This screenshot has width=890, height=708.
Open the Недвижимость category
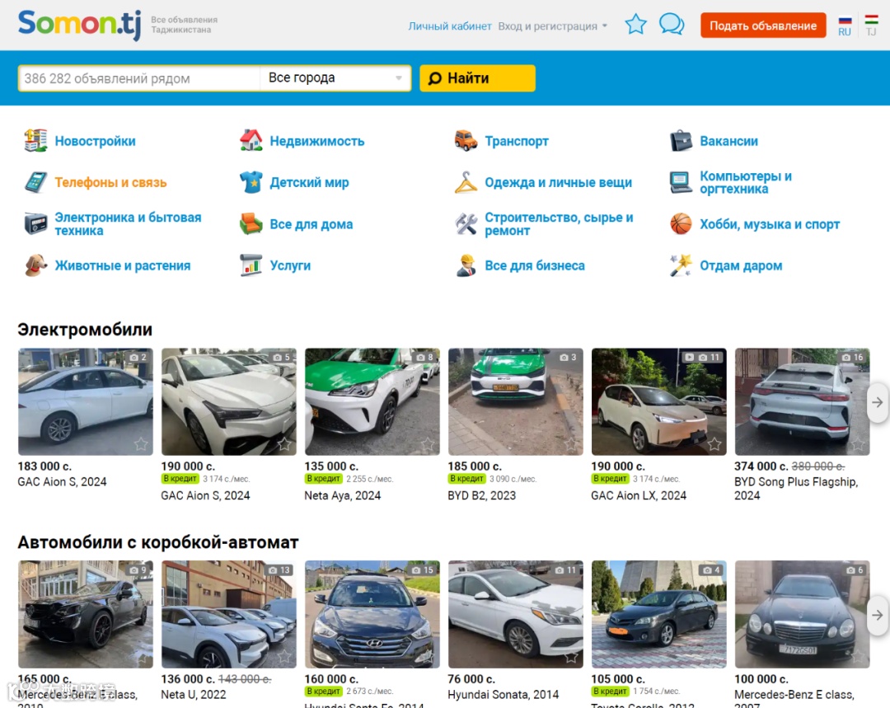[316, 141]
